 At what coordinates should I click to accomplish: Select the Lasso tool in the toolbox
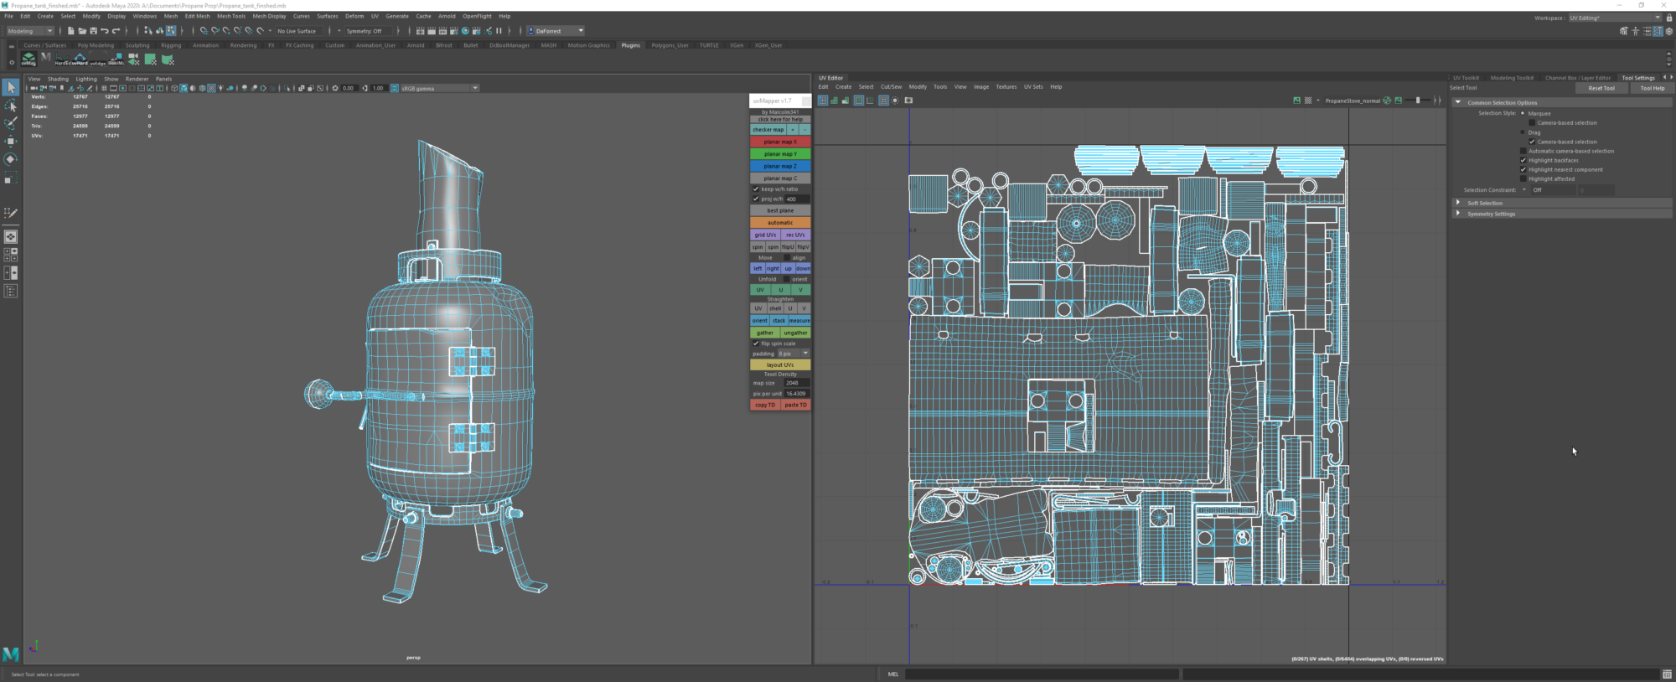[x=11, y=106]
